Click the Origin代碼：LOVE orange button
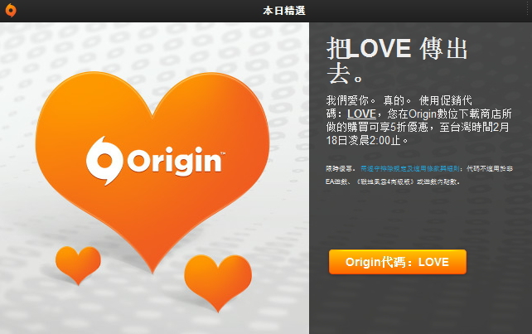Screen dimensions: 532x334 (398, 262)
